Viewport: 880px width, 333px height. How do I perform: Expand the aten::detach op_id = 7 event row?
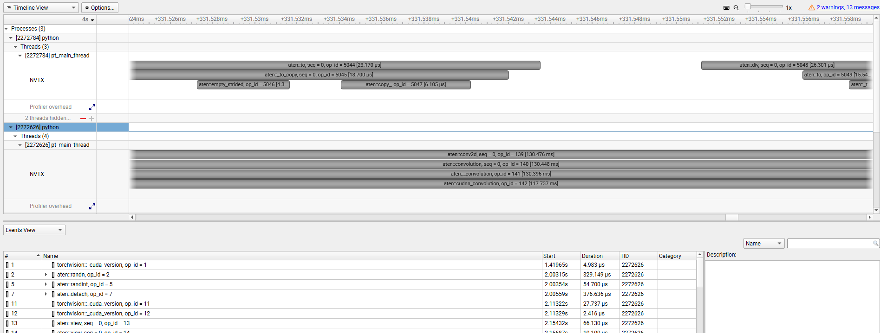pos(46,294)
